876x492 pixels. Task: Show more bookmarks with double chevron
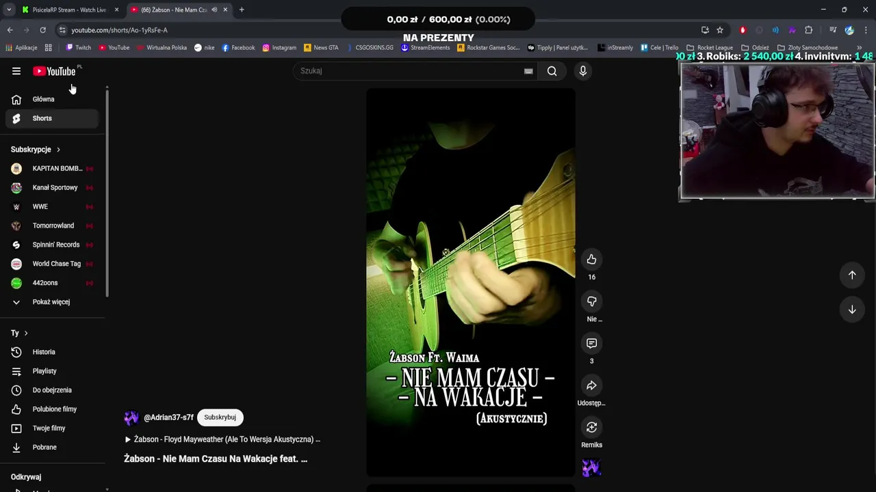tap(859, 48)
